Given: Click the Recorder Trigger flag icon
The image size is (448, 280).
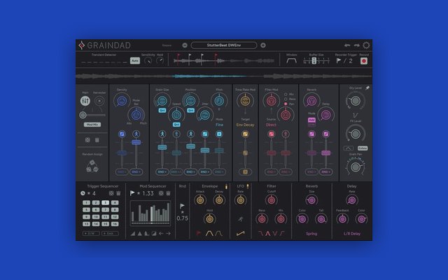Looking at the screenshot, I should click(x=339, y=61).
